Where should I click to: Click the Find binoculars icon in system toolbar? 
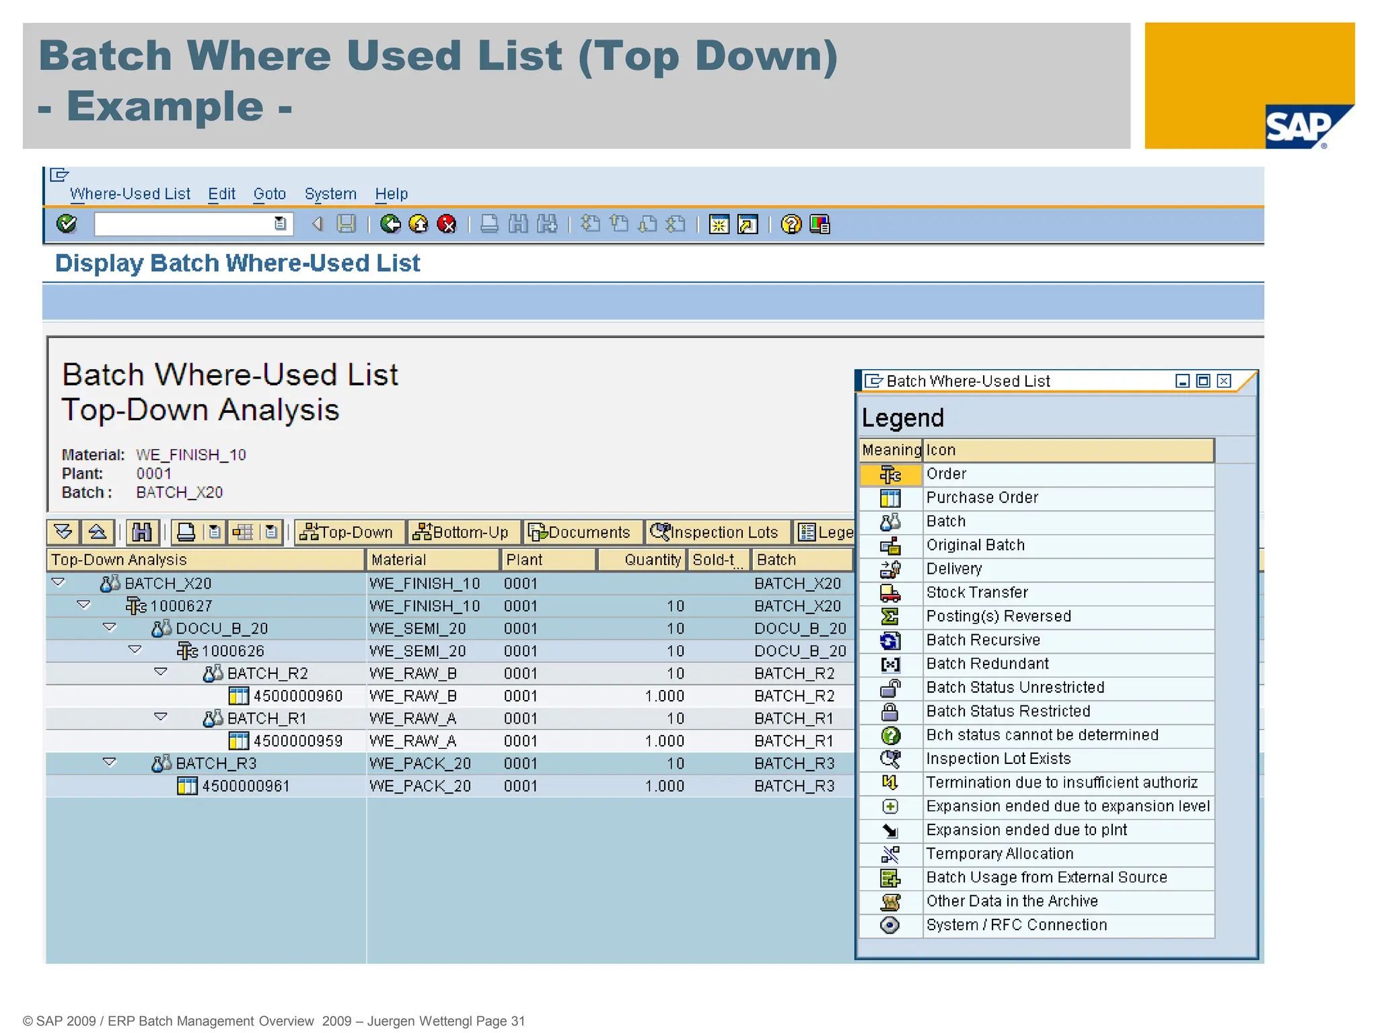[x=518, y=223]
